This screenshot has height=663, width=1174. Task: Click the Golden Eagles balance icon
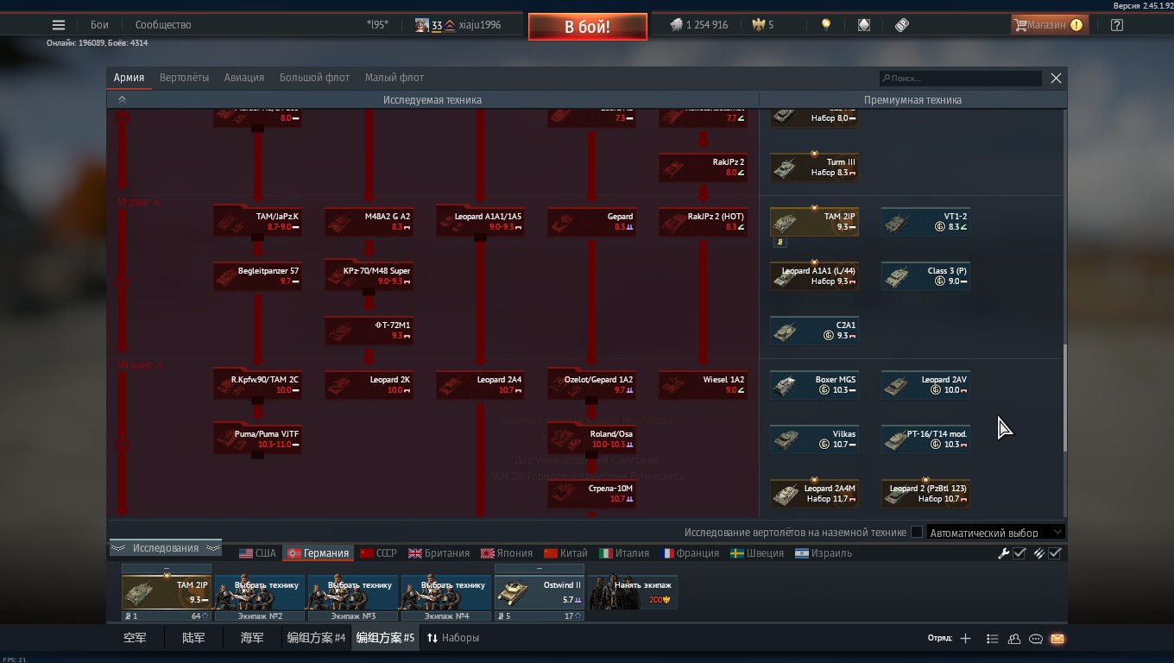coord(758,25)
